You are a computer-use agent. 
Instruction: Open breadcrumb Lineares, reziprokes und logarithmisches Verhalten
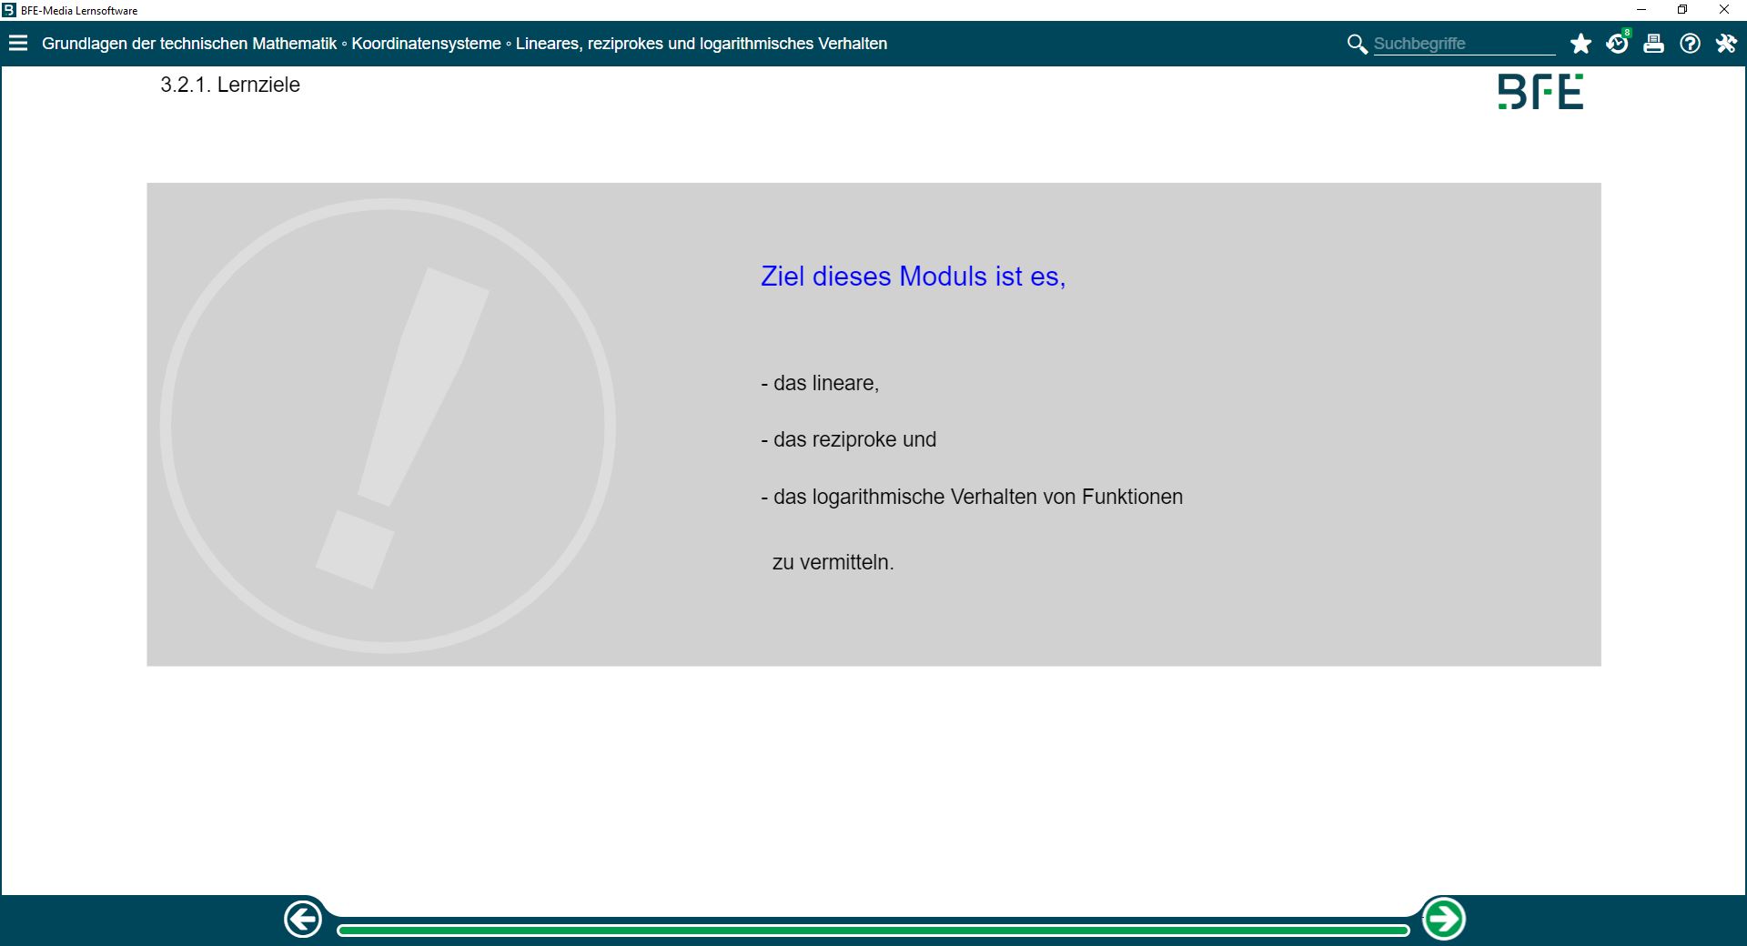(x=701, y=44)
